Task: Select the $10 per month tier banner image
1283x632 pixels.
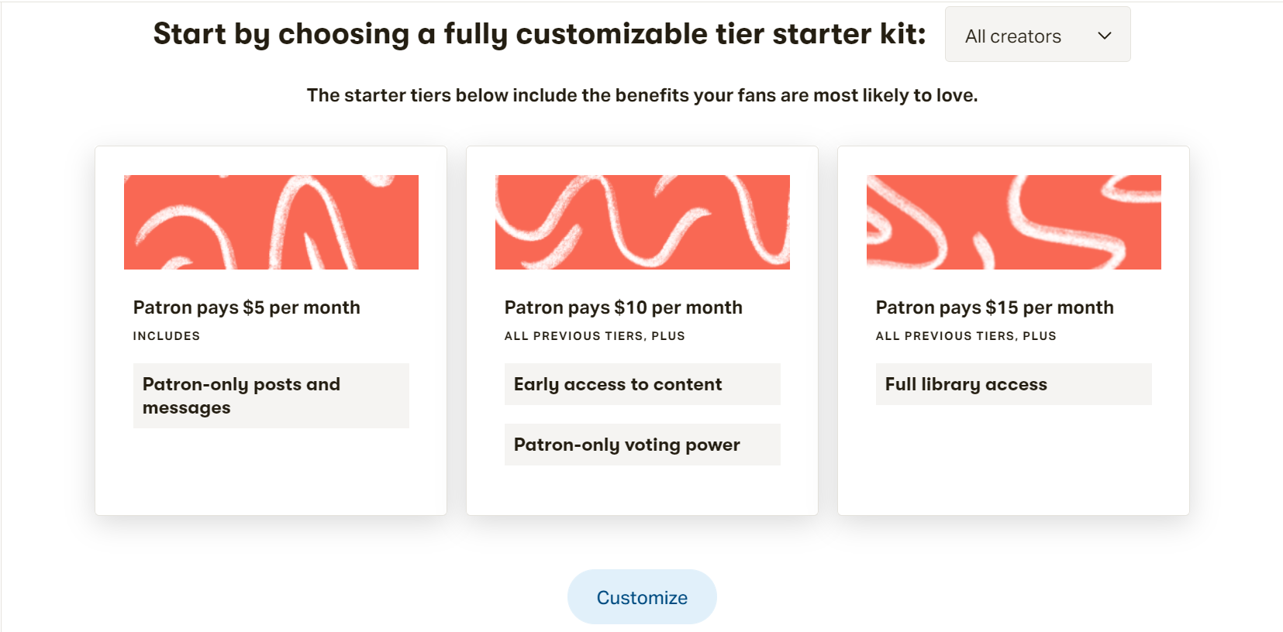Action: 643,222
